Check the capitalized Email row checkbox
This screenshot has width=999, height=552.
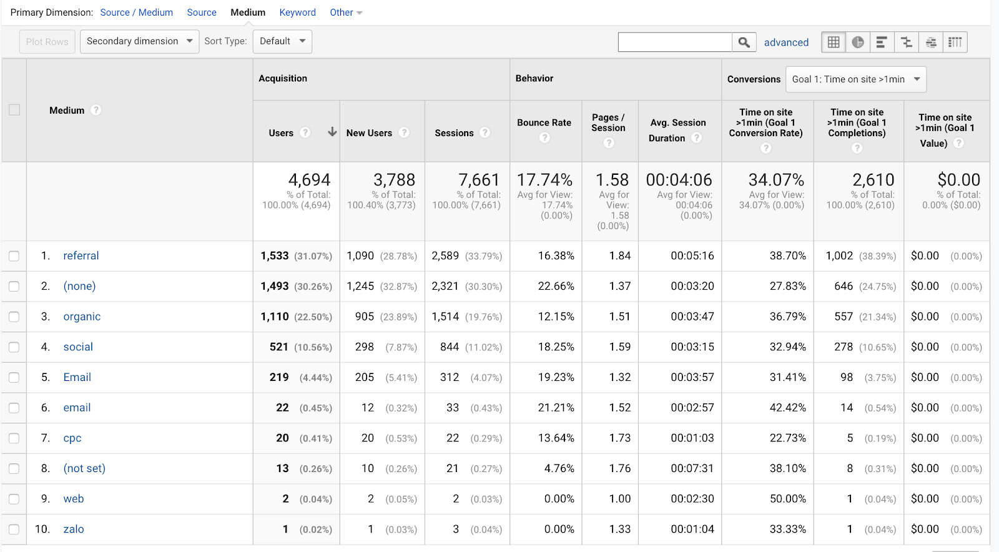pyautogui.click(x=14, y=378)
